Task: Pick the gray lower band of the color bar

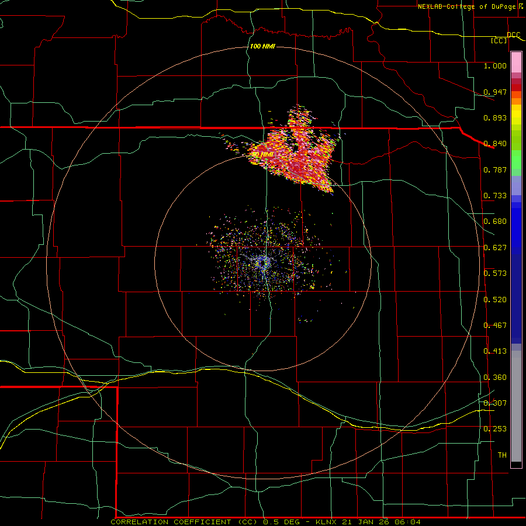Action: tap(516, 406)
